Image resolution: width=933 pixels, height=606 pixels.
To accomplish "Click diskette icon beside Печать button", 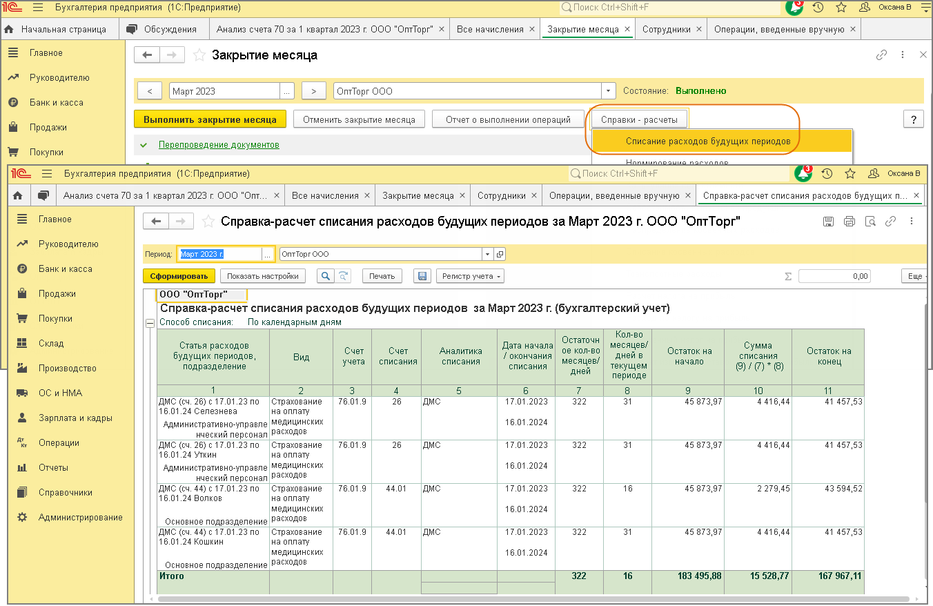I will click(422, 276).
